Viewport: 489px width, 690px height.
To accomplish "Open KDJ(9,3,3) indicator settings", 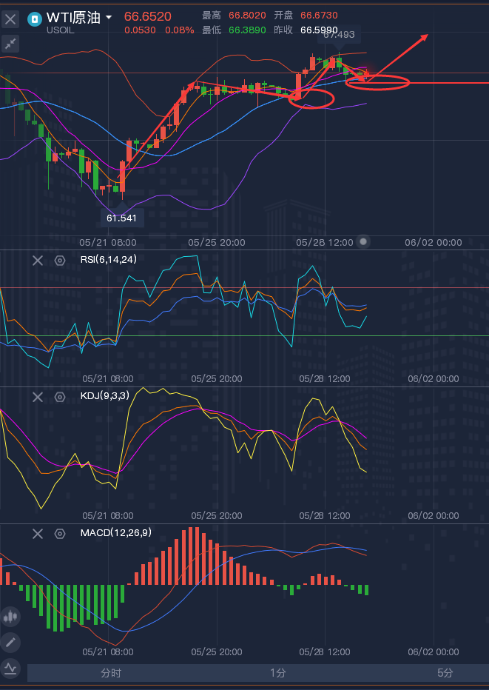I will pos(60,397).
